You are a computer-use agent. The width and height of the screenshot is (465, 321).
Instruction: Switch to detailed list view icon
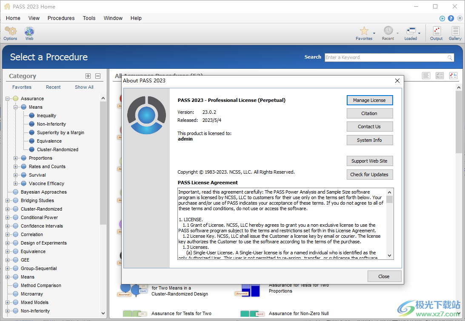pyautogui.click(x=439, y=76)
